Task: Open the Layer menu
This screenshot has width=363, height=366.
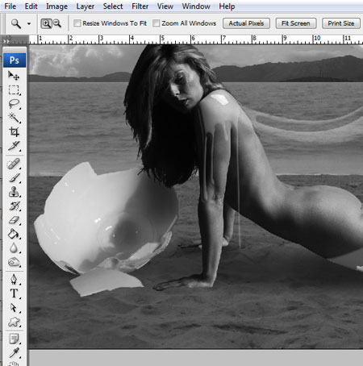Action: coord(85,6)
